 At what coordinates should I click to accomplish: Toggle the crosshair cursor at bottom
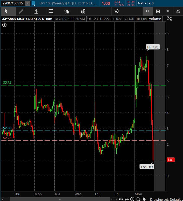127,199
